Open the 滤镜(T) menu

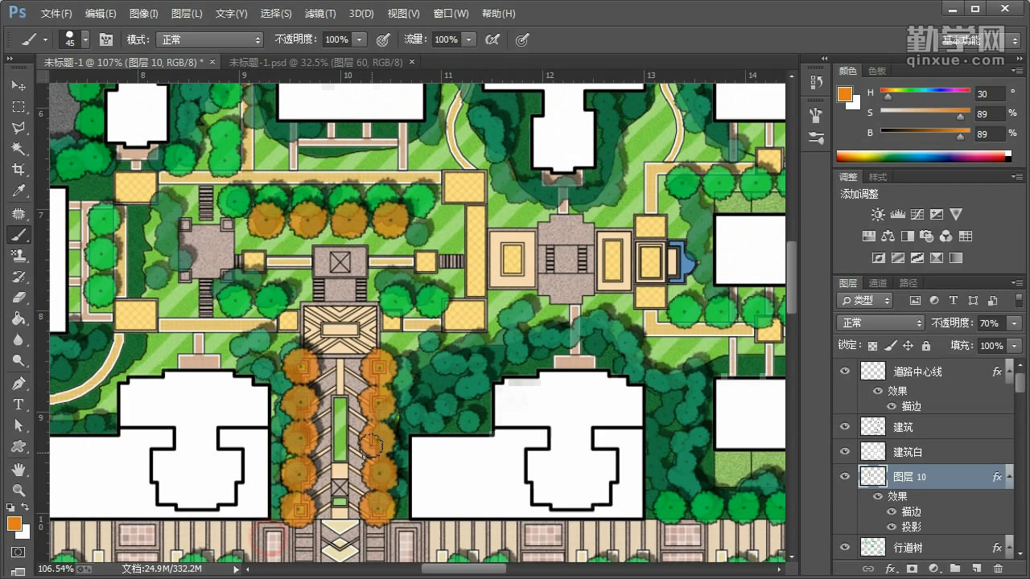(x=320, y=14)
